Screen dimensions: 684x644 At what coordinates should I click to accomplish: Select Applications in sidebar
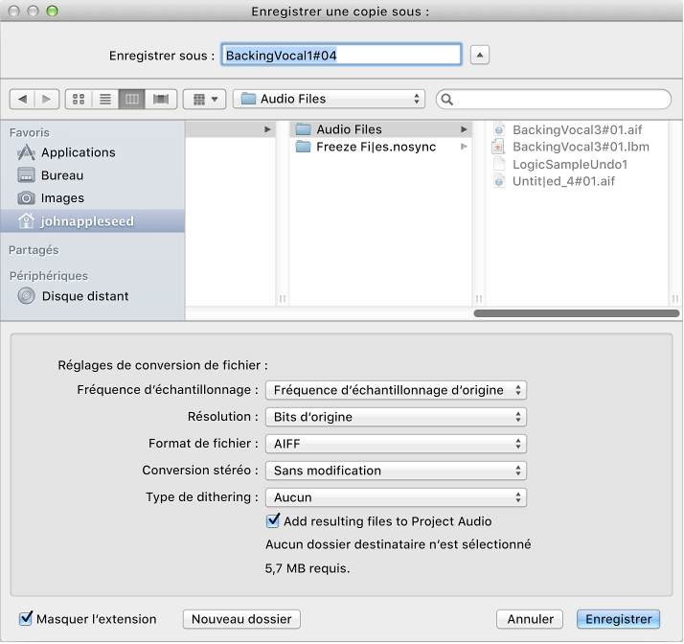[93, 152]
